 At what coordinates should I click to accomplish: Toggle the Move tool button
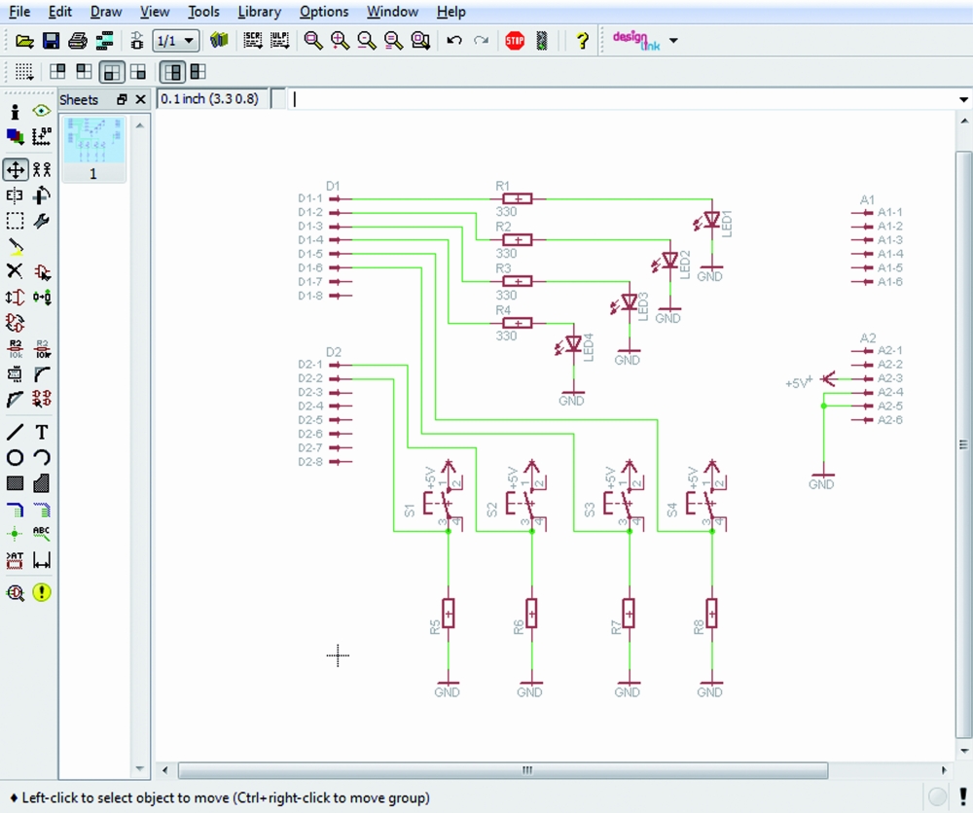pos(15,169)
